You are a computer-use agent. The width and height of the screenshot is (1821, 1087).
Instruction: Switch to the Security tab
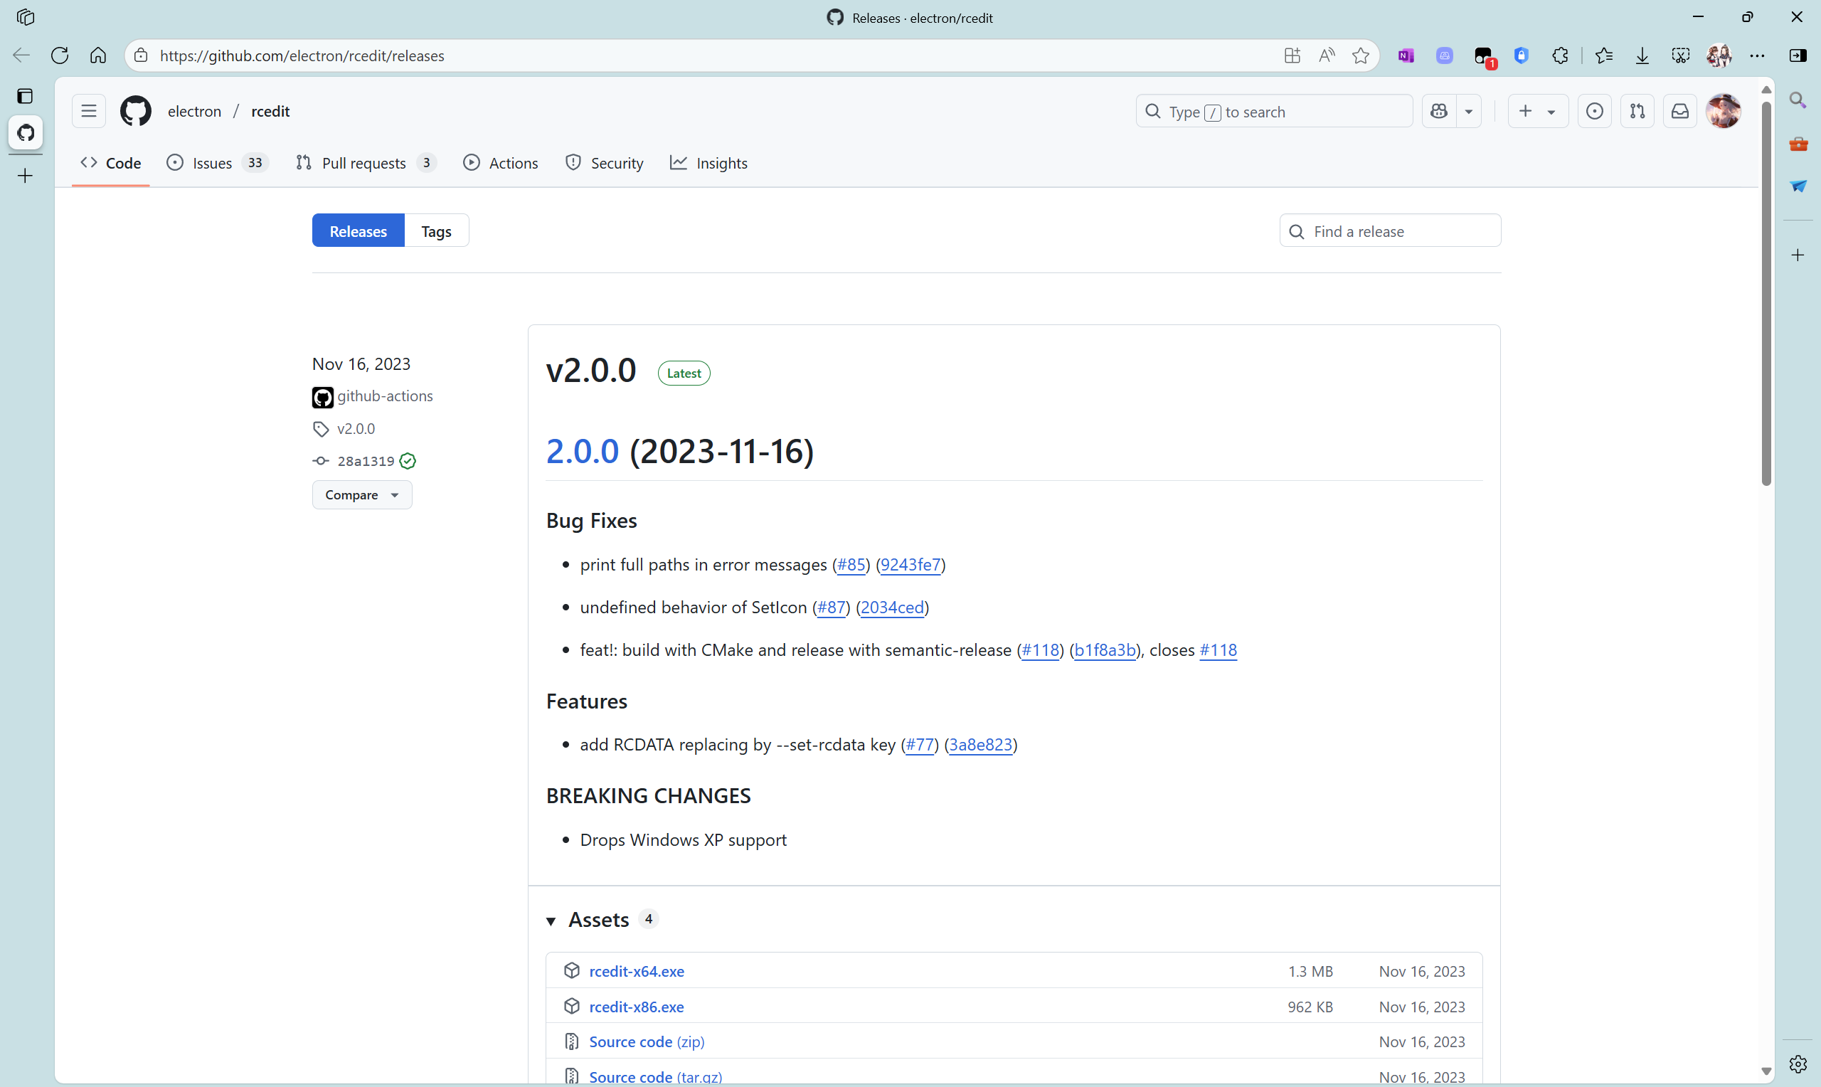coord(604,163)
